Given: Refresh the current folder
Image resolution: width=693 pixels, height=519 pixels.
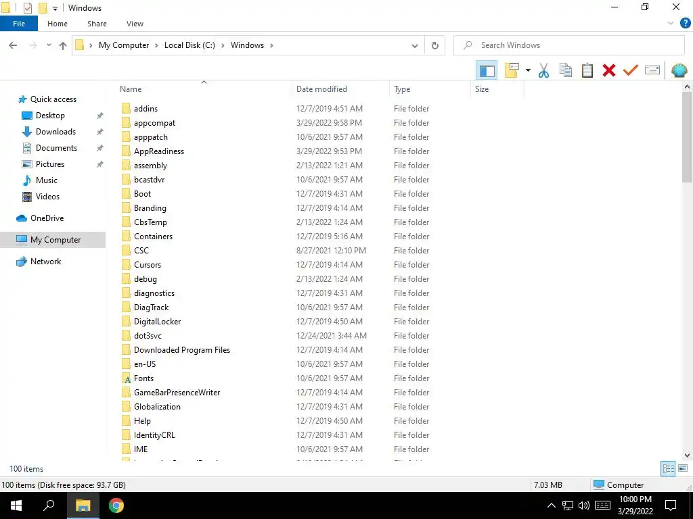Looking at the screenshot, I should pyautogui.click(x=435, y=45).
